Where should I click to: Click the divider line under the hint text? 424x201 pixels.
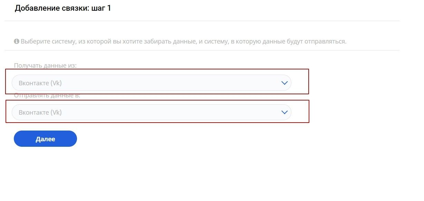tap(202, 50)
